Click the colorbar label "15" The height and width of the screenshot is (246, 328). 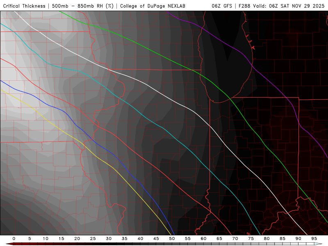(61, 239)
